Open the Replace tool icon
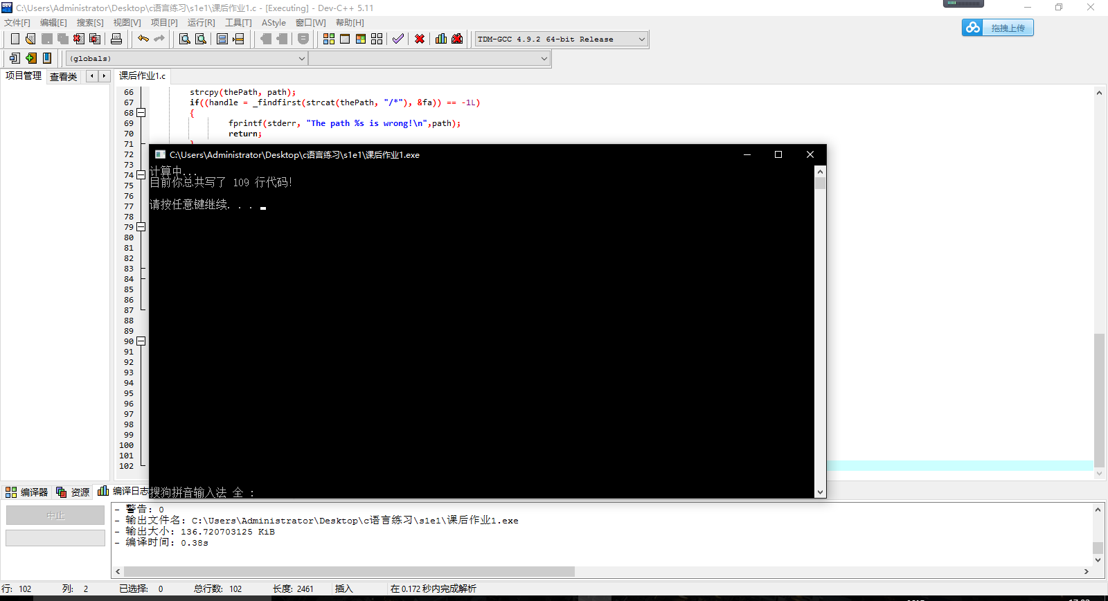1108x601 pixels. (201, 39)
